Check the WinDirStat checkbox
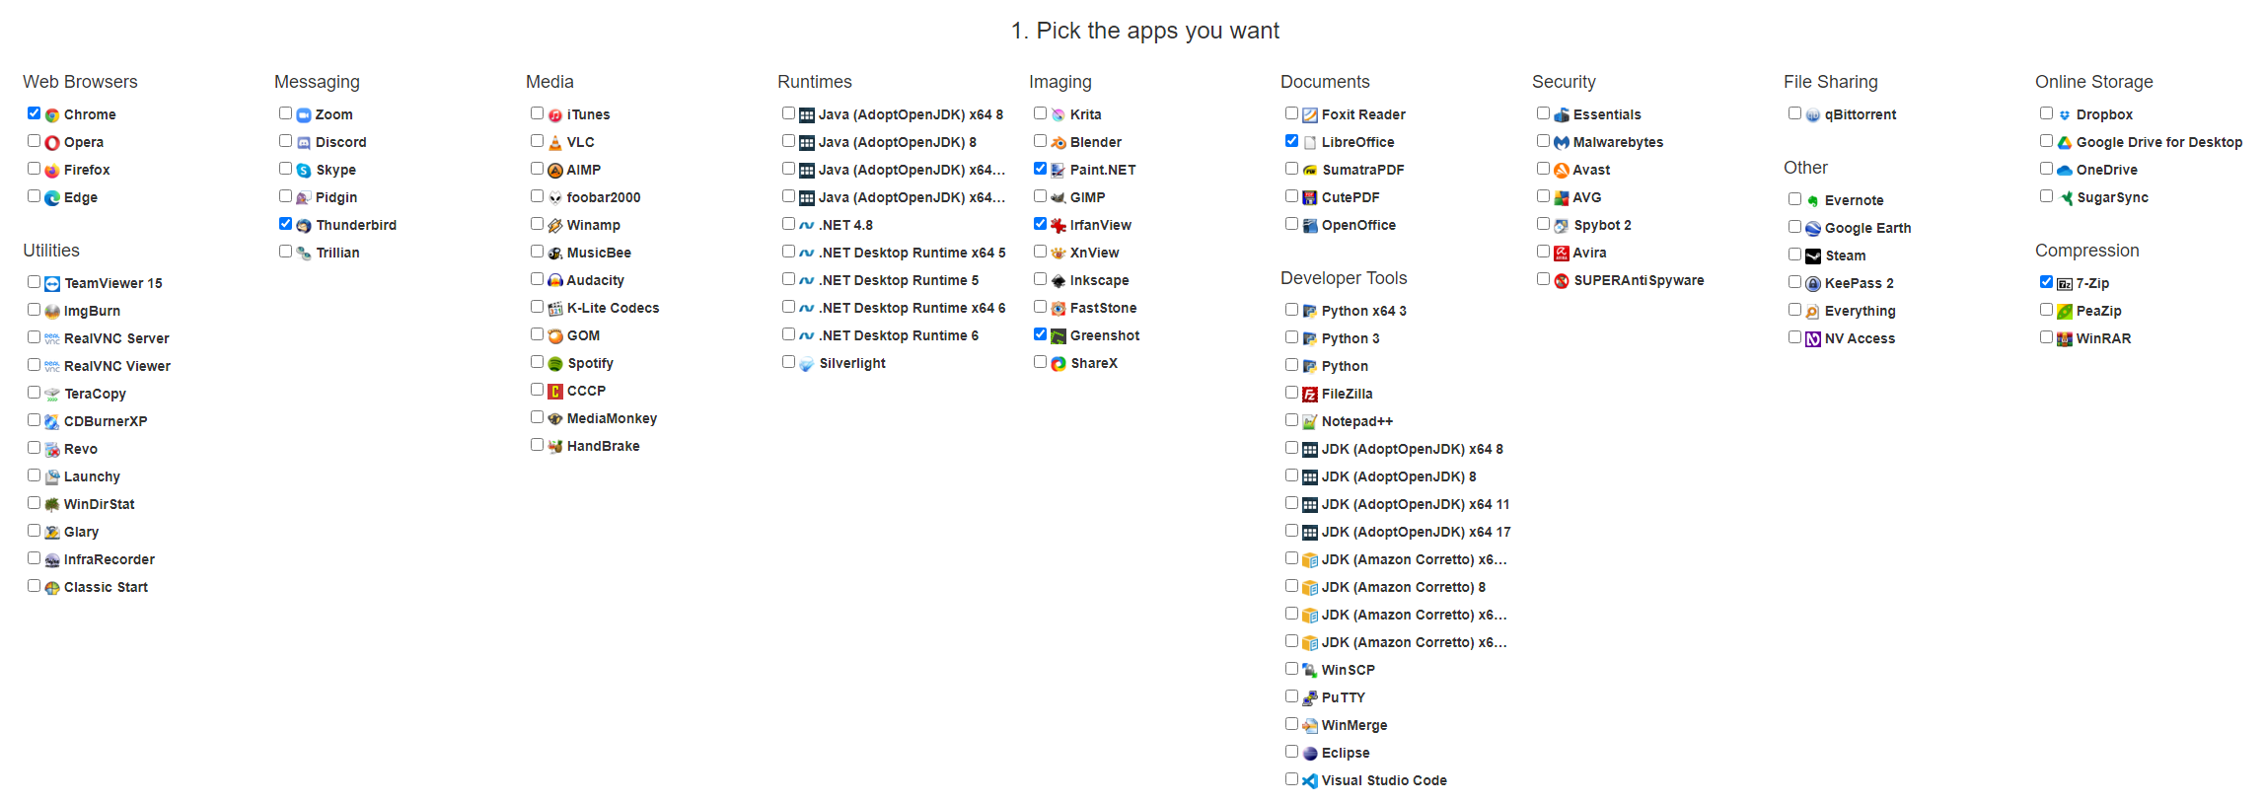Image resolution: width=2264 pixels, height=803 pixels. tap(35, 503)
